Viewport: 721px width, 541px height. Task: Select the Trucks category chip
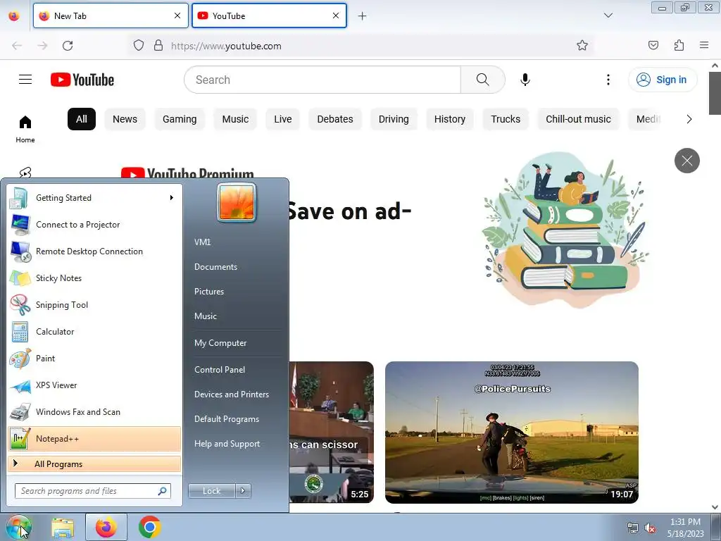tap(506, 119)
